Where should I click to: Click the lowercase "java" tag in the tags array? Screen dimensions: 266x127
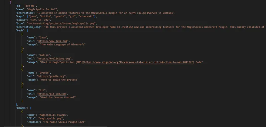33,16
